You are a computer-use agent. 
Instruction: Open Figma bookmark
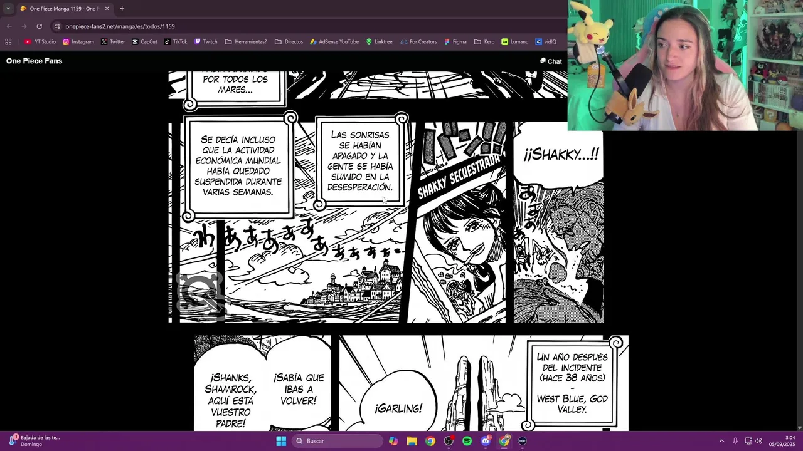pyautogui.click(x=455, y=42)
